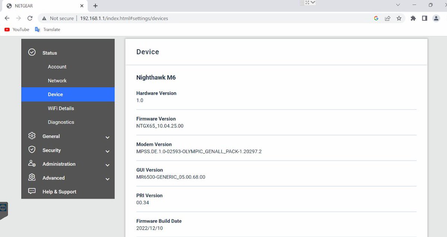Screen dimensions: 447x237
Task: Expand the Advanced menu chevron
Action: [x=107, y=179]
